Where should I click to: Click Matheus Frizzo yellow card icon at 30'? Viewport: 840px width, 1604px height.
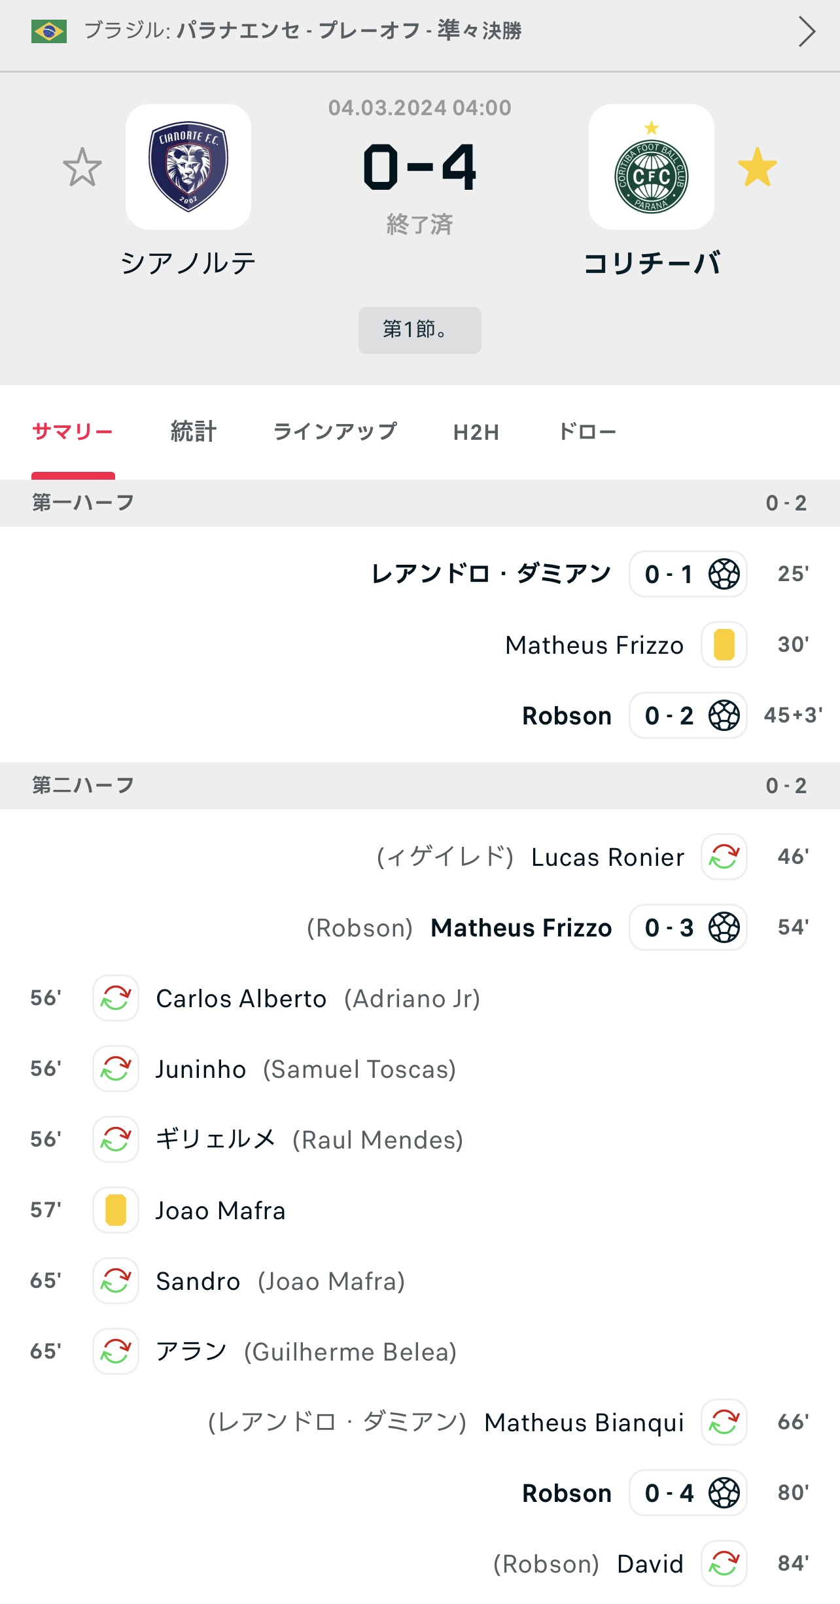(x=724, y=645)
